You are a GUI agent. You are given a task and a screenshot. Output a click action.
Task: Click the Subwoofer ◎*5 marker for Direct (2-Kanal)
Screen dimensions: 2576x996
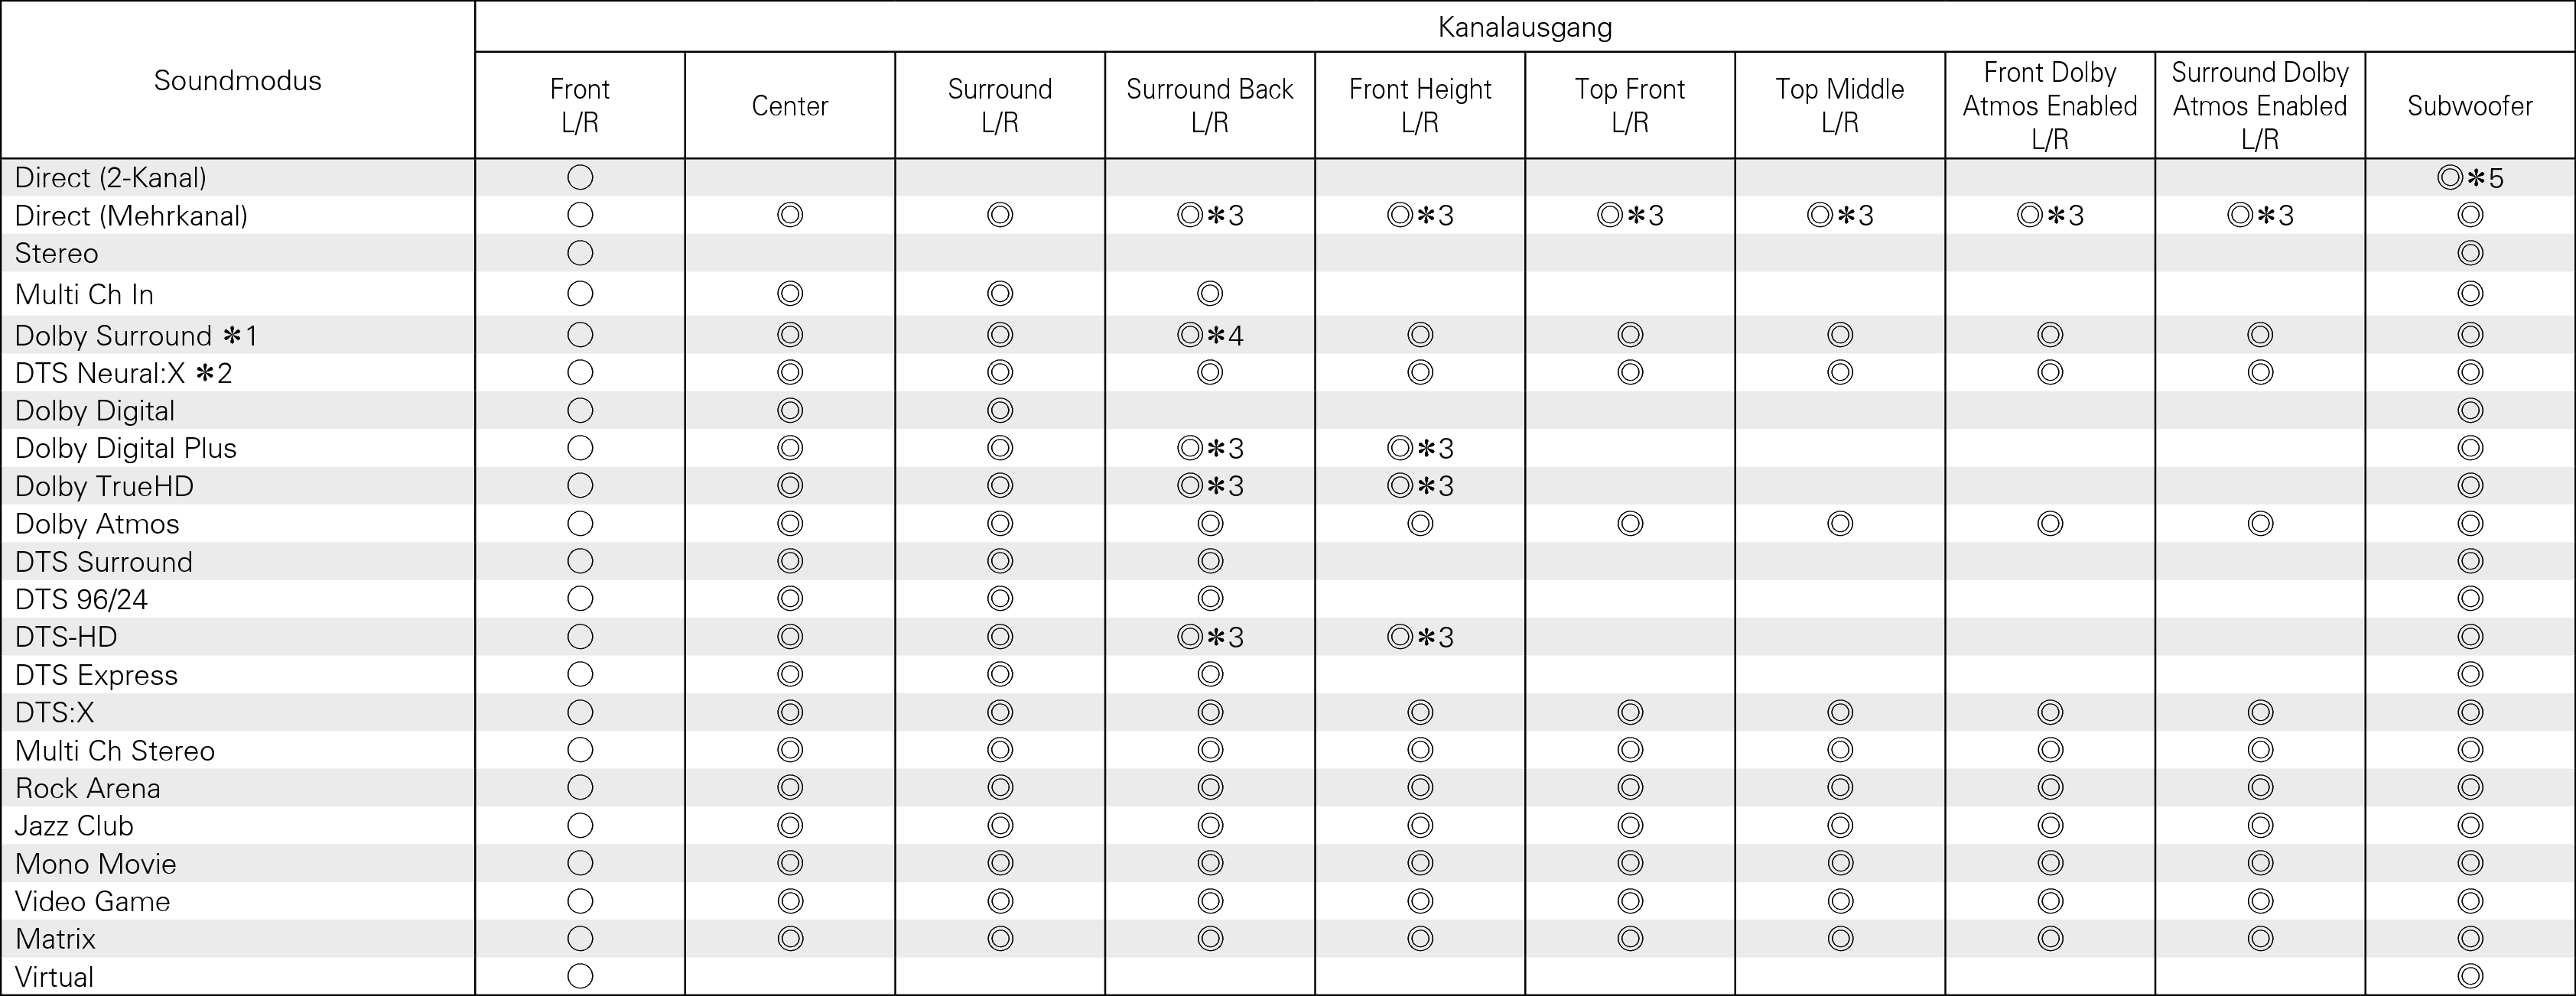[2469, 179]
